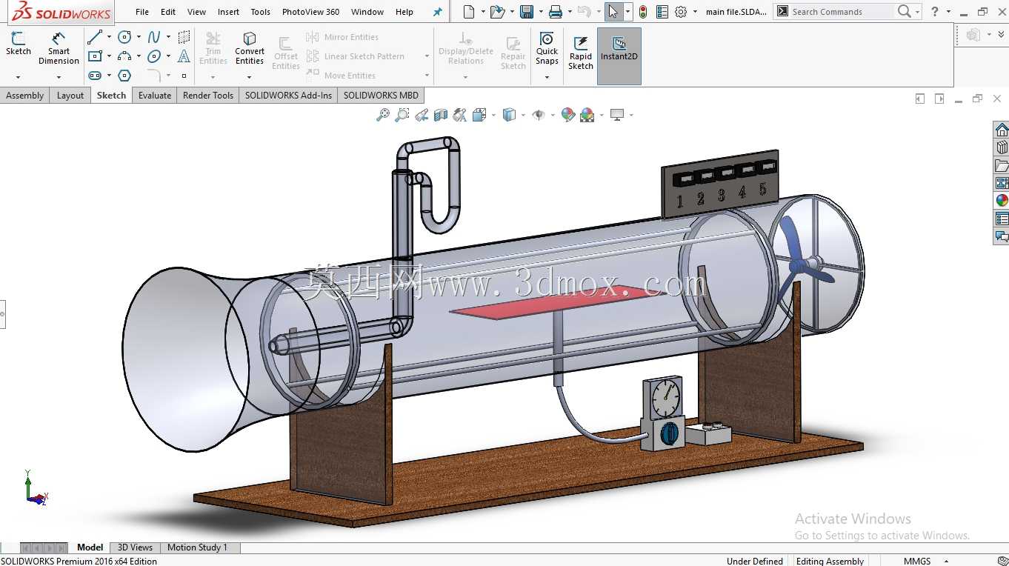The width and height of the screenshot is (1009, 566).
Task: Open View Orientation cube
Action: click(x=479, y=115)
